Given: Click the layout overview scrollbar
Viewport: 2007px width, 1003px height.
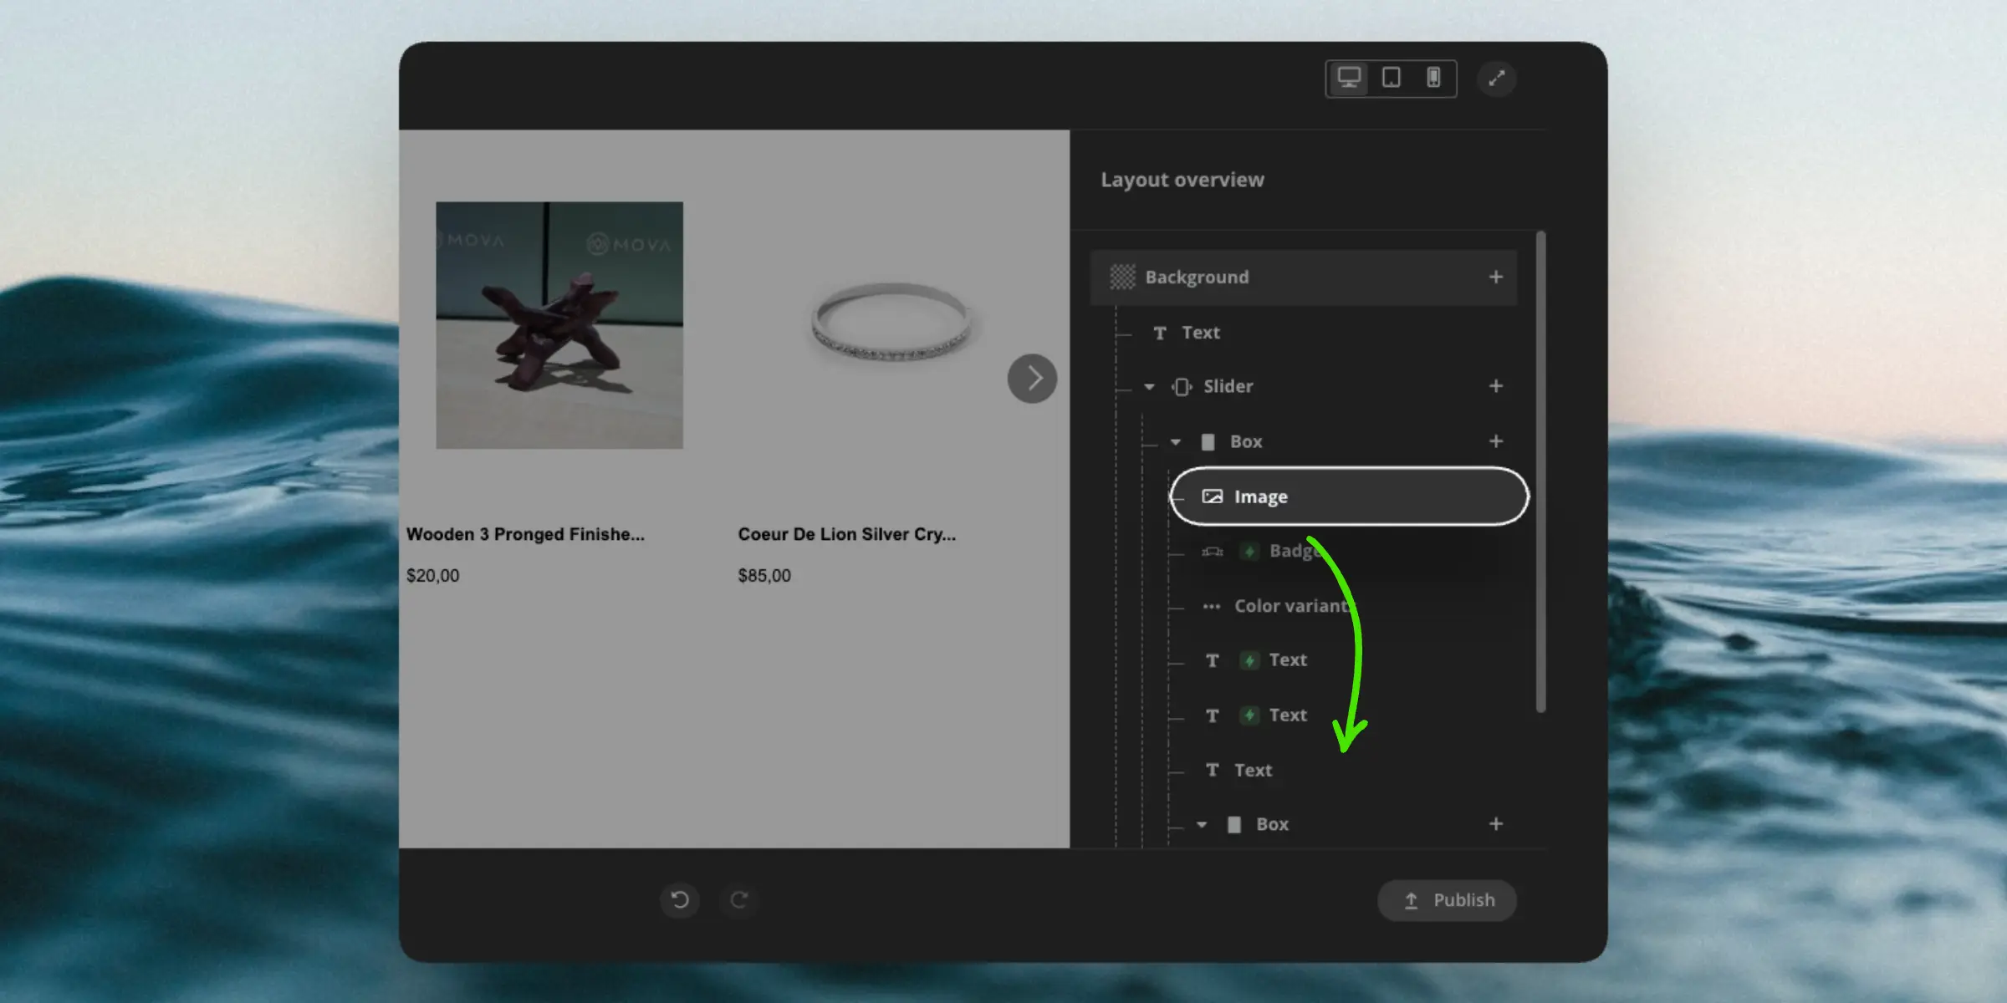Looking at the screenshot, I should click(1540, 472).
